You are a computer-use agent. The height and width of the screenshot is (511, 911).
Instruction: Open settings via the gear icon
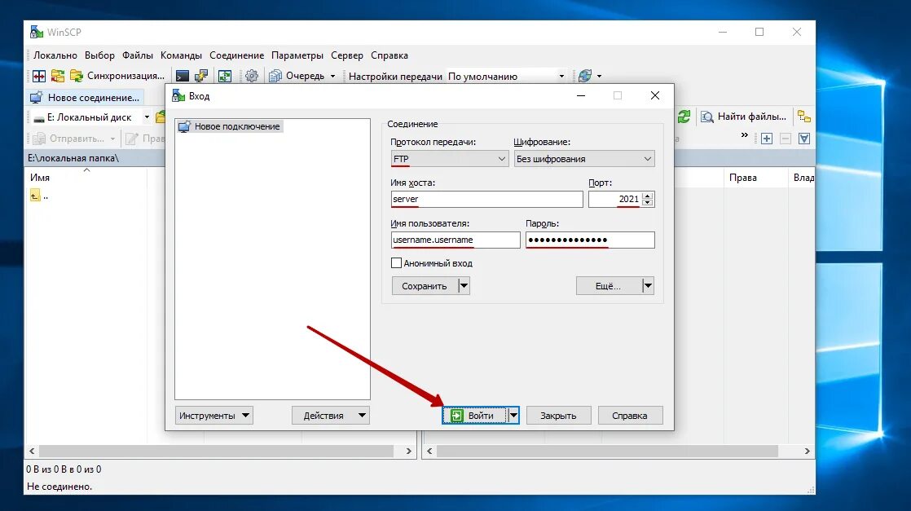pyautogui.click(x=252, y=76)
